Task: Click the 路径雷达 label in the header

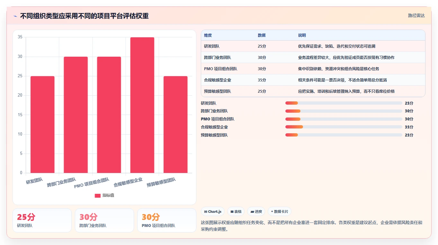Action: pyautogui.click(x=416, y=15)
